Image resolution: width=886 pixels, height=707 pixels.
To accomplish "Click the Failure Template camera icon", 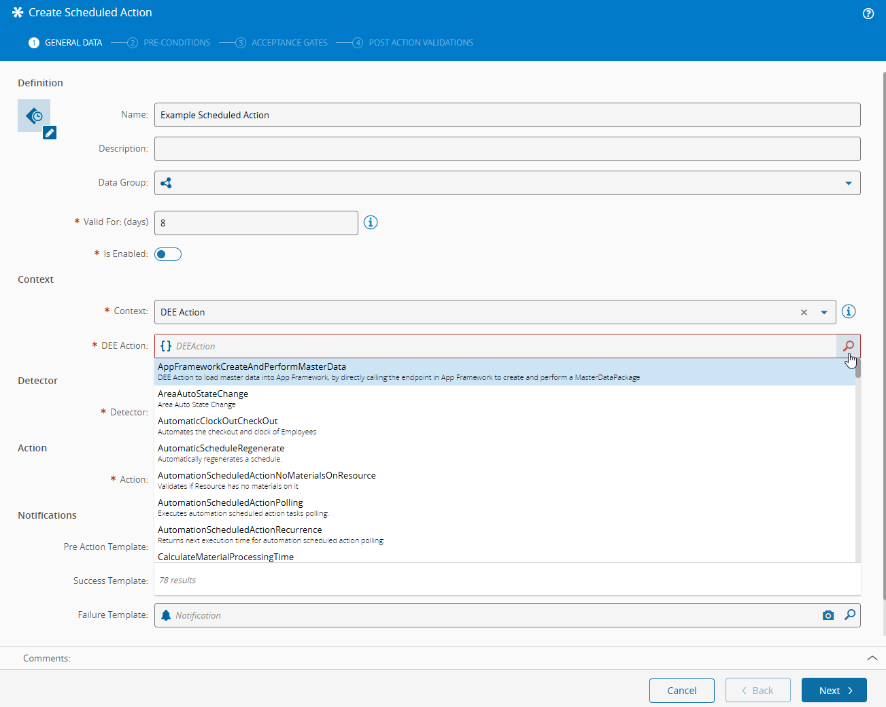I will (x=828, y=615).
